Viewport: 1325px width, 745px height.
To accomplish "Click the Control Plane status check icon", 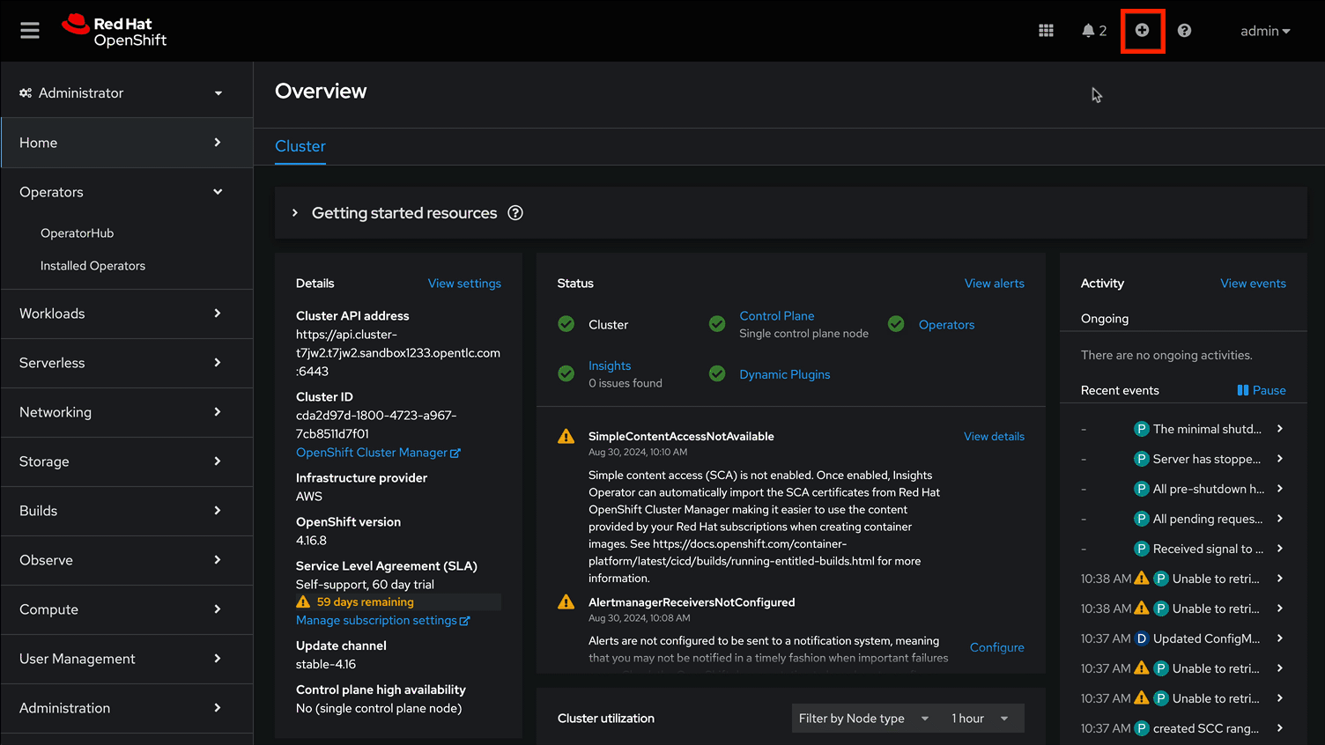I will [717, 324].
